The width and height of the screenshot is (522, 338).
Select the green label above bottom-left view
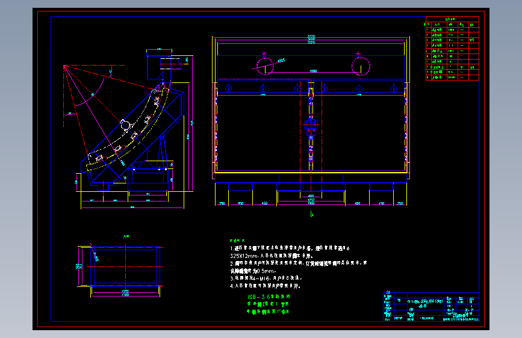(126, 236)
